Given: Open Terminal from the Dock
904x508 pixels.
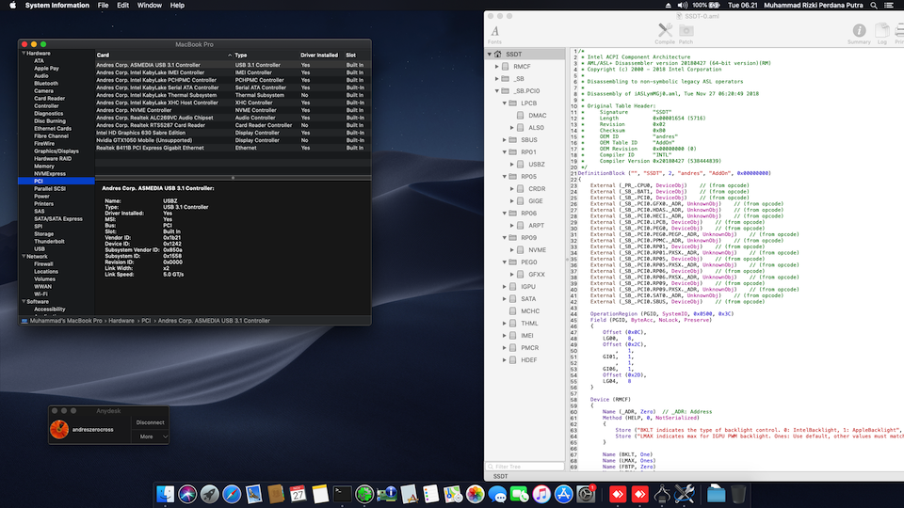Looking at the screenshot, I should pos(344,493).
